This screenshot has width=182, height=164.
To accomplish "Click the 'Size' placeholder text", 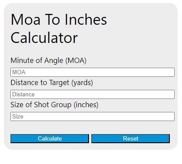I will click(x=18, y=117).
